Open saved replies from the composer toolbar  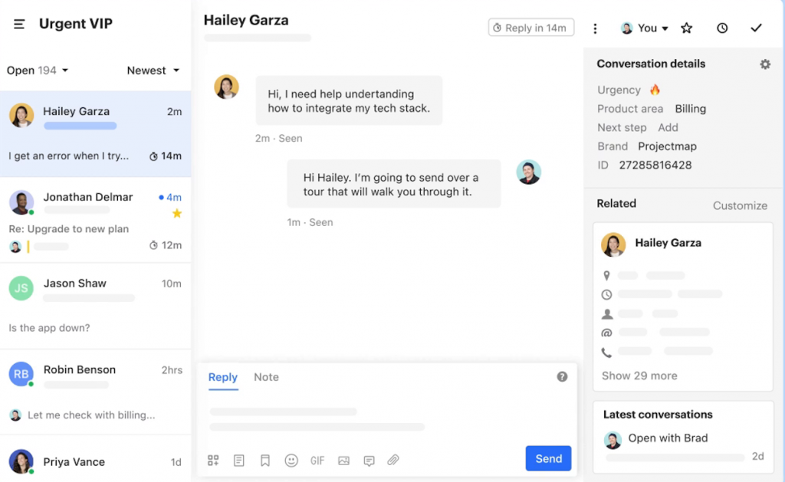[x=238, y=460]
